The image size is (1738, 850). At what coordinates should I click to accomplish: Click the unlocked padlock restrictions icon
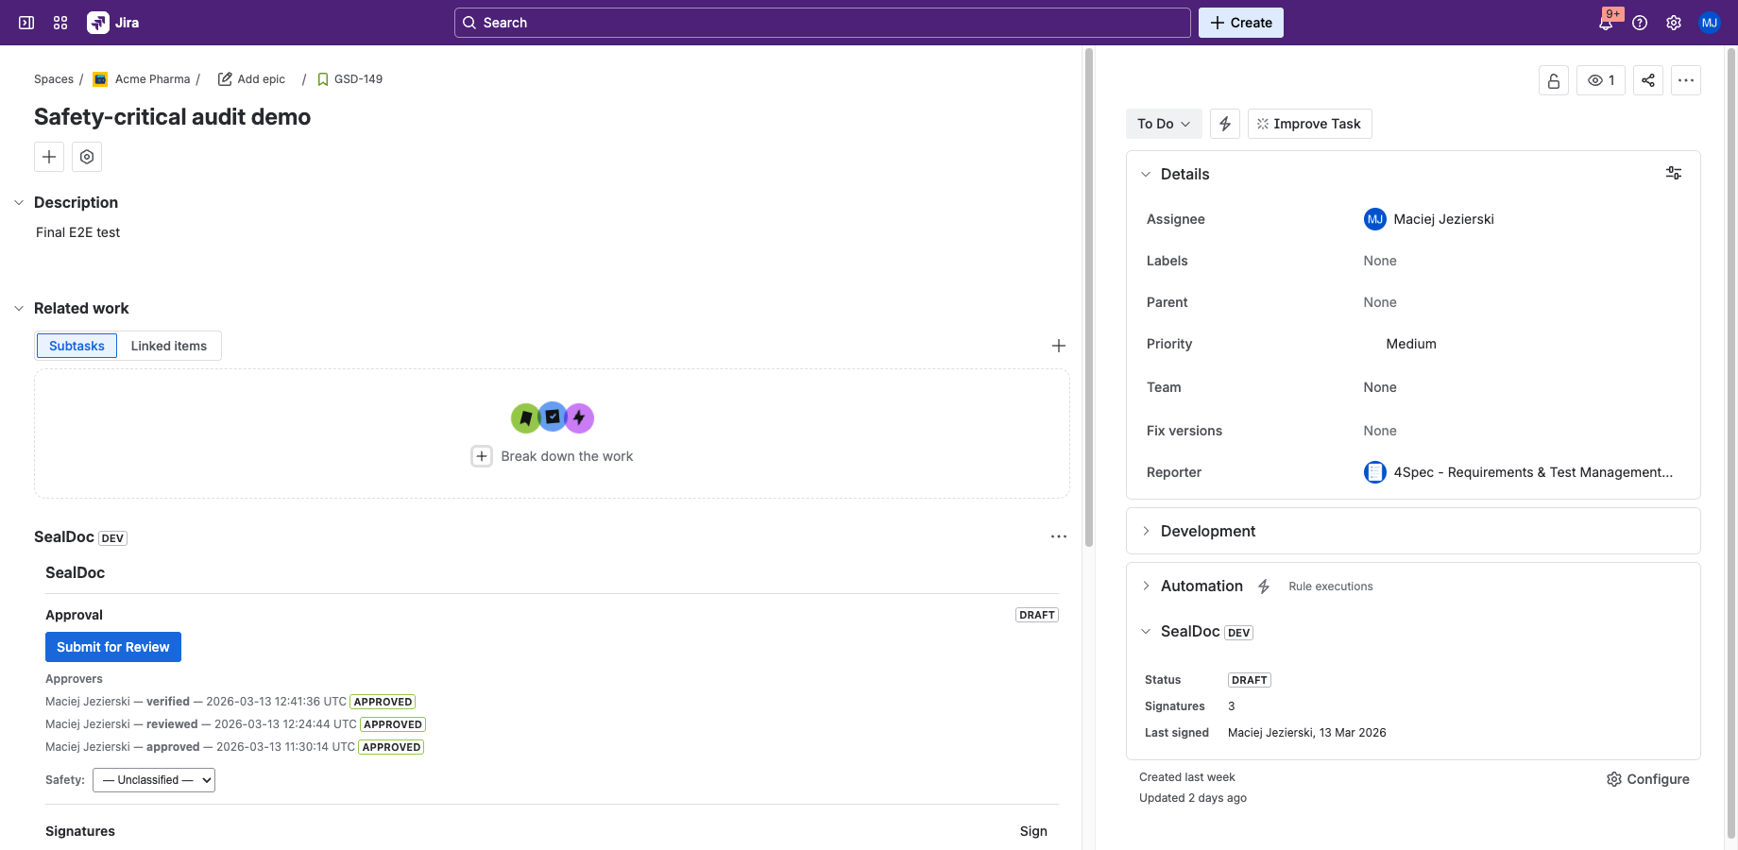(x=1553, y=80)
